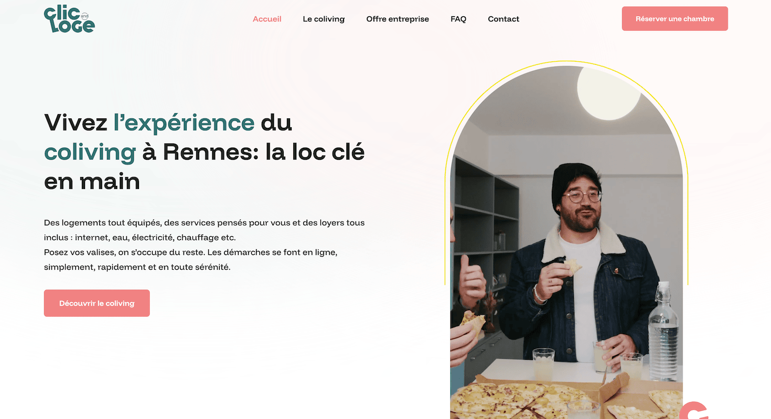Viewport: 771px width, 419px height.
Task: Click the green word "coliving" in the headline
Action: pyautogui.click(x=90, y=152)
